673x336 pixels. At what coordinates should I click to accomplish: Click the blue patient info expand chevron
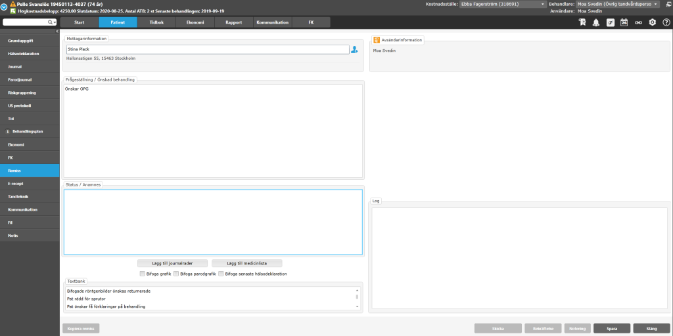tap(5, 7)
